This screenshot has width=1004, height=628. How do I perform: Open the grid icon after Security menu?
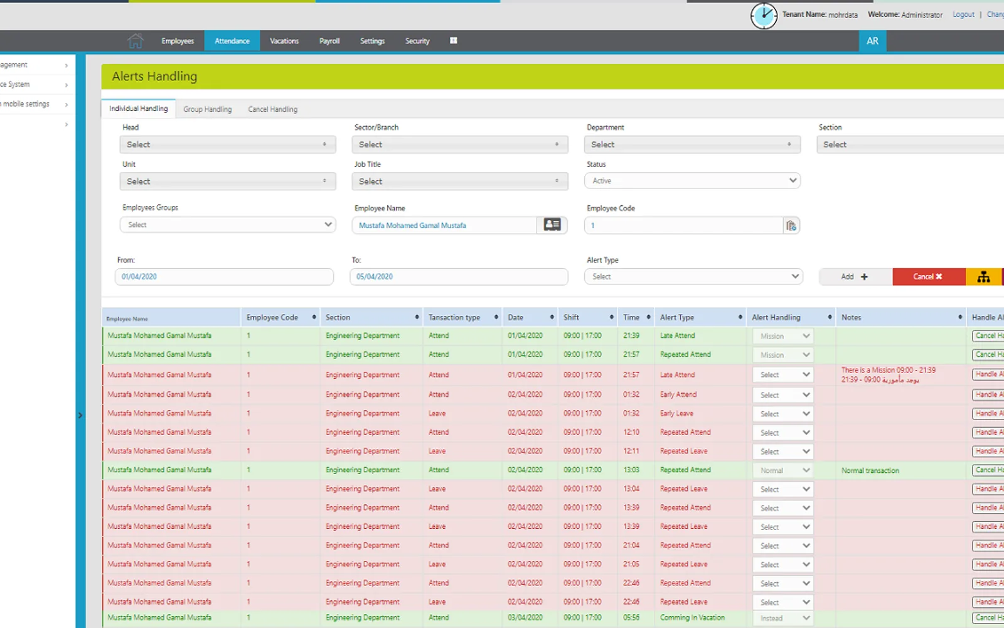tap(454, 40)
